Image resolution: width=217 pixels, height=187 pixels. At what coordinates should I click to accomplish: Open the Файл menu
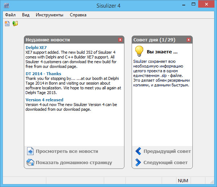click(10, 15)
